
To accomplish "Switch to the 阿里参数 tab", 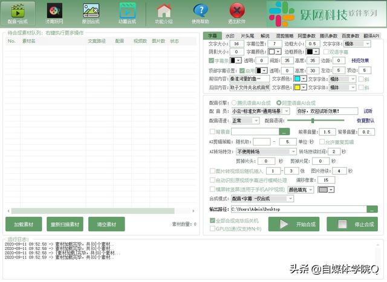I will click(x=307, y=36).
